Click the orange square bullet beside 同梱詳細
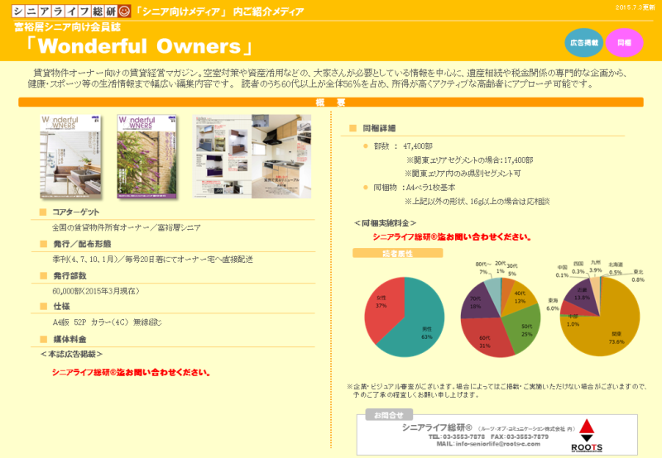Image resolution: width=662 pixels, height=458 pixels. click(x=353, y=128)
